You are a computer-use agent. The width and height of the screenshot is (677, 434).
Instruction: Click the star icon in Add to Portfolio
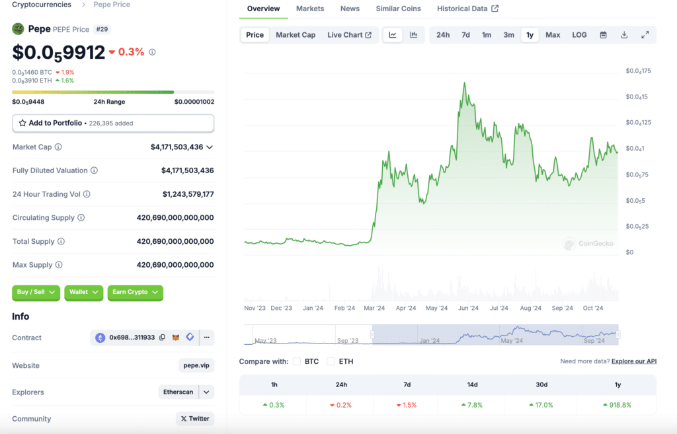(x=22, y=123)
